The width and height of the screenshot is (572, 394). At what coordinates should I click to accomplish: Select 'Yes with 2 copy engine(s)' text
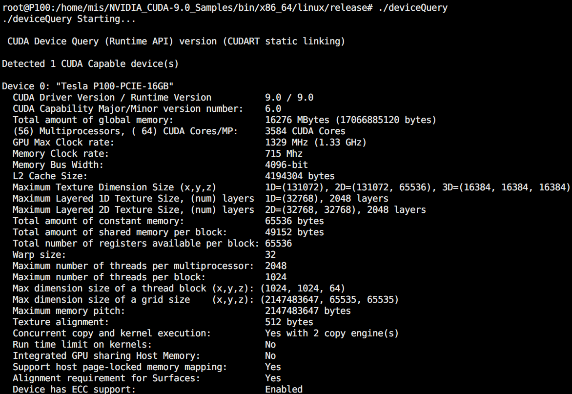click(332, 333)
